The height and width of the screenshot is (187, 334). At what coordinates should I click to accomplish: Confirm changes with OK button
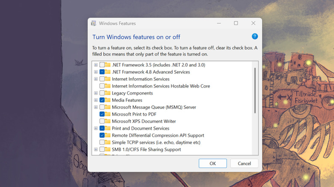pos(212,164)
